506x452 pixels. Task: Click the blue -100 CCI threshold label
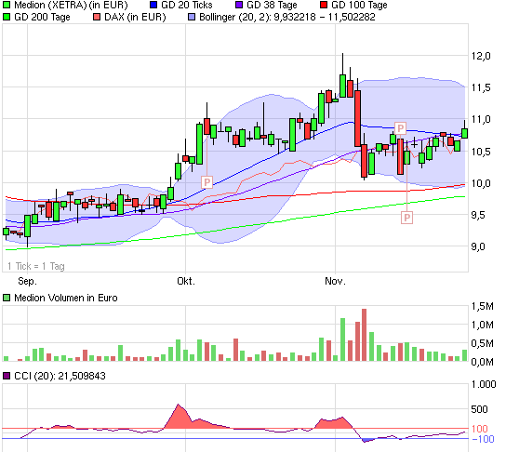pyautogui.click(x=483, y=439)
